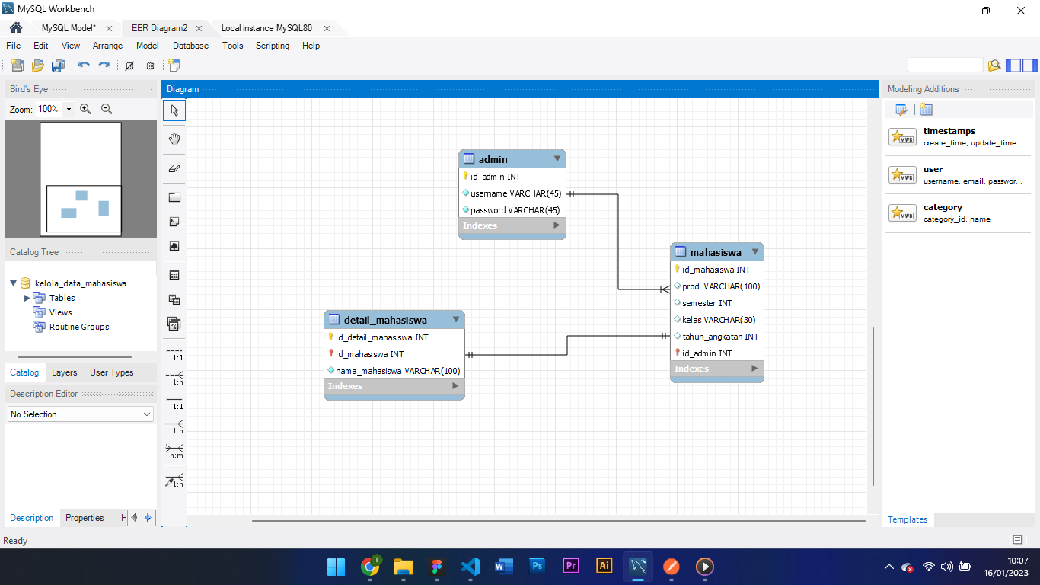Screen dimensions: 1040x585
Task: Pick the n:m relationship tool
Action: (174, 452)
